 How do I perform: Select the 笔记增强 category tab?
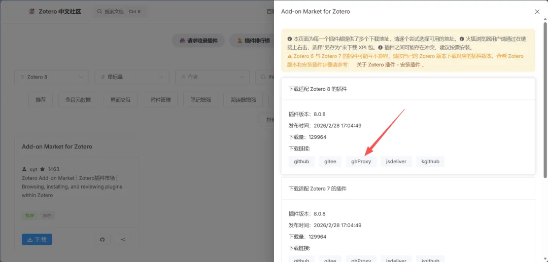200,100
